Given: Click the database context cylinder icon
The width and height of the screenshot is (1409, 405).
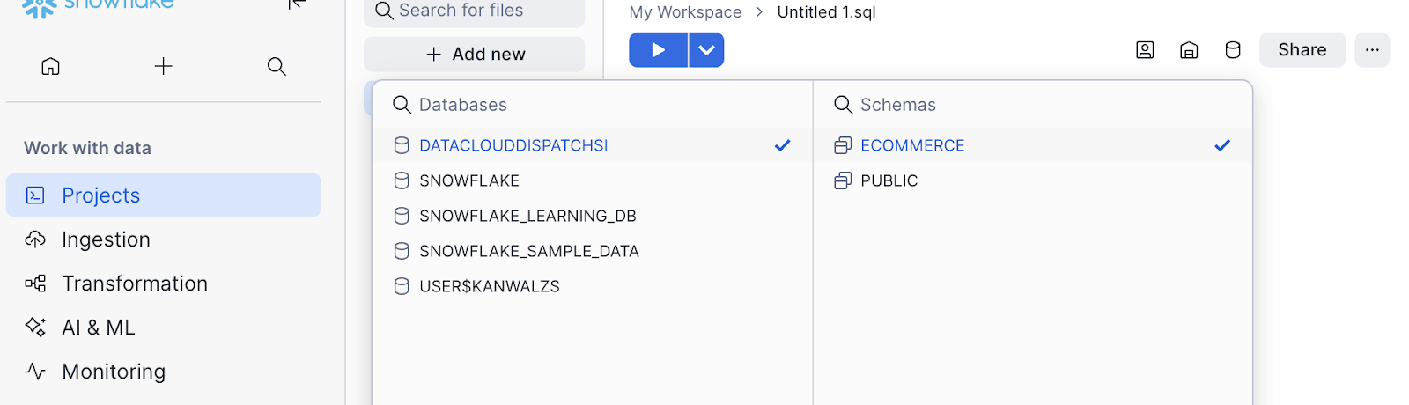Looking at the screenshot, I should coord(1233,50).
